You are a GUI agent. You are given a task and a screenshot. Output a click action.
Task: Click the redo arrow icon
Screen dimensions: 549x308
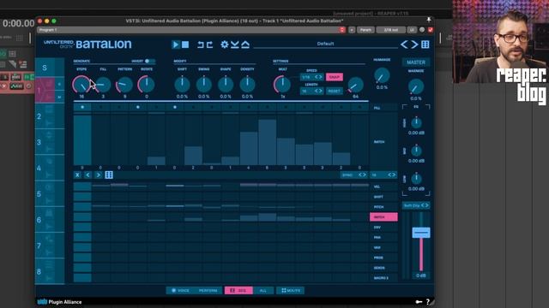pyautogui.click(x=209, y=44)
